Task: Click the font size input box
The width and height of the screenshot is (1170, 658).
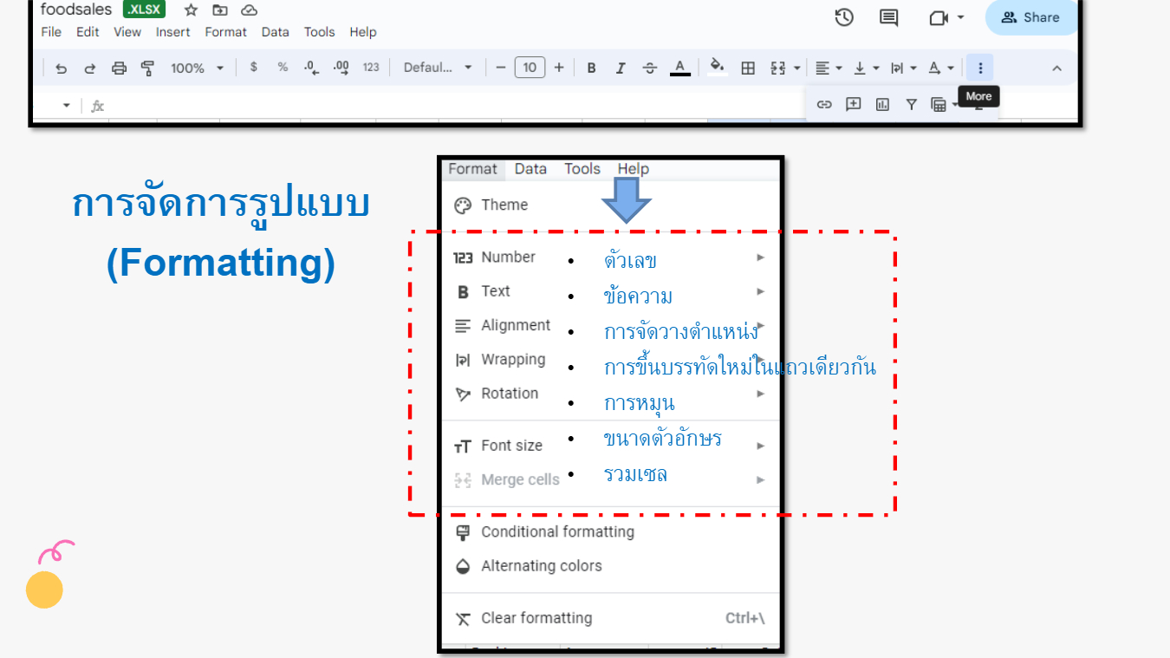Action: (530, 68)
